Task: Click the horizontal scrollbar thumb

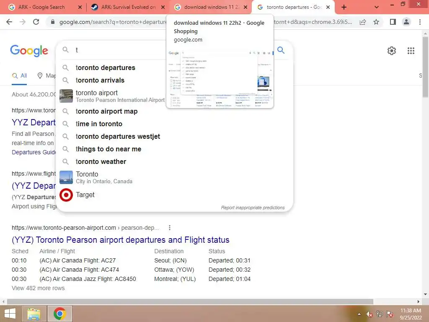Action: [190, 302]
